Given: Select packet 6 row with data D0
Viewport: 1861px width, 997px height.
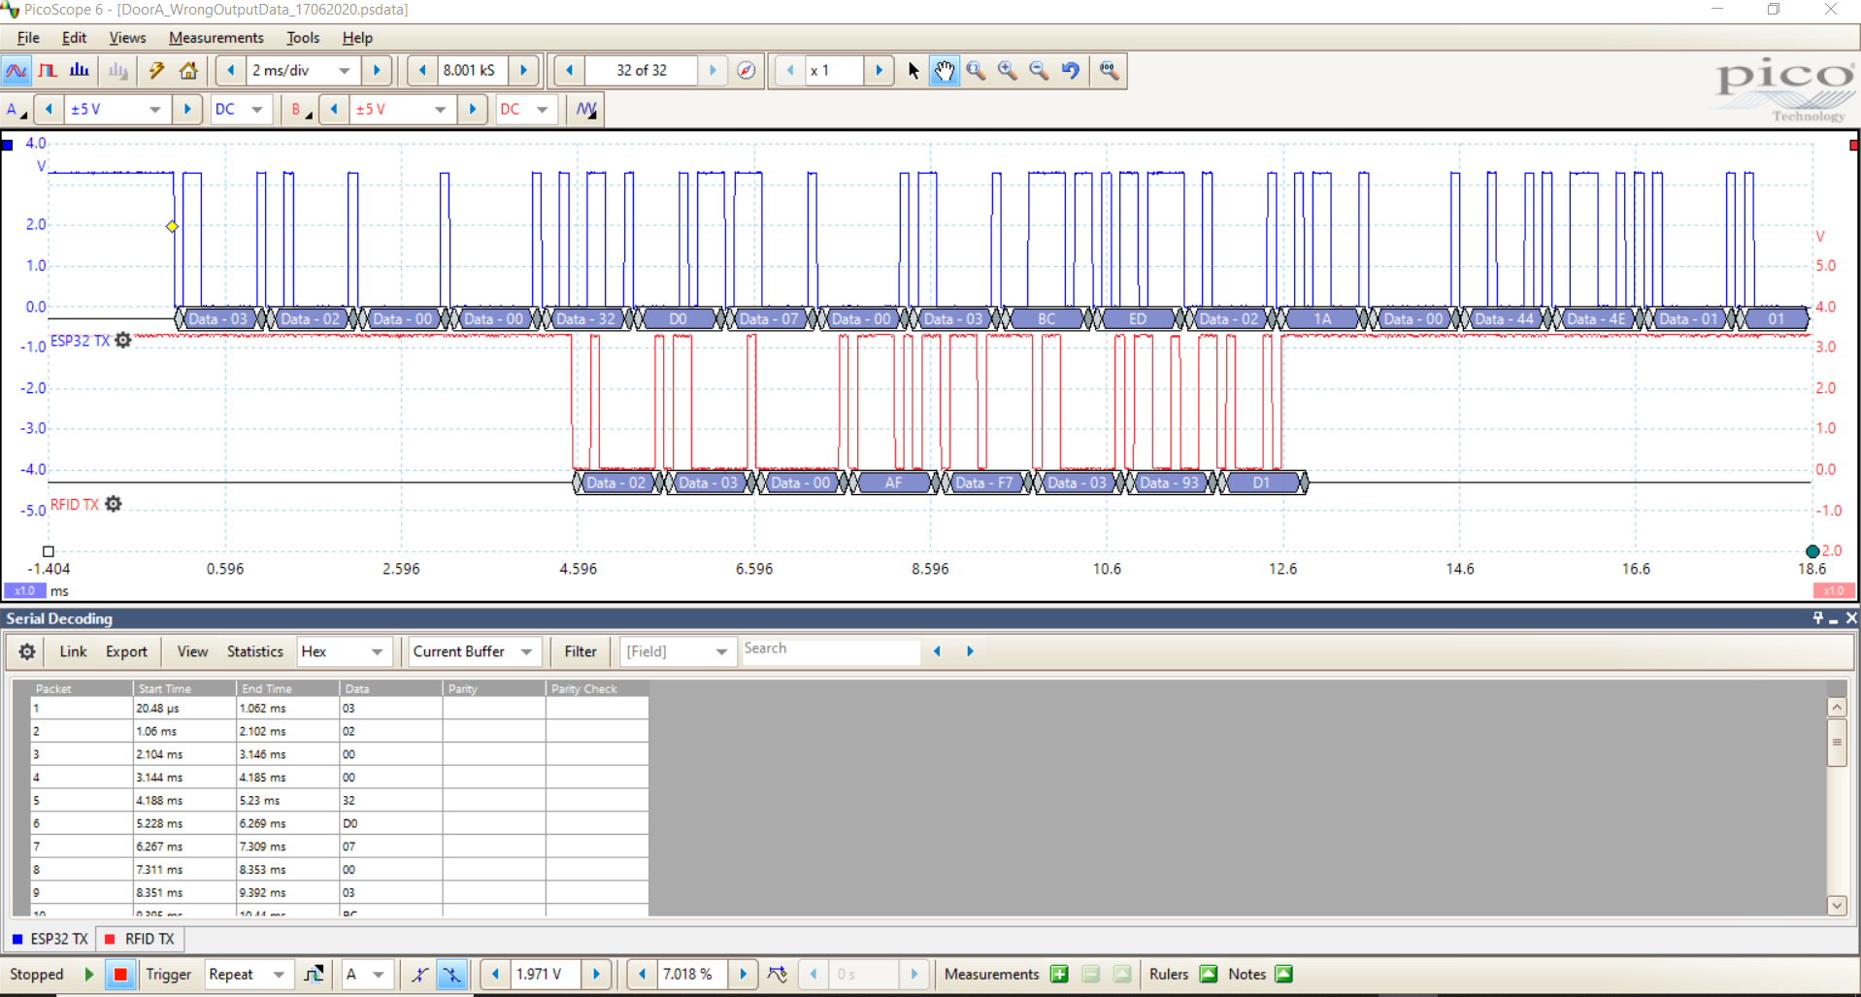Looking at the screenshot, I should (339, 823).
